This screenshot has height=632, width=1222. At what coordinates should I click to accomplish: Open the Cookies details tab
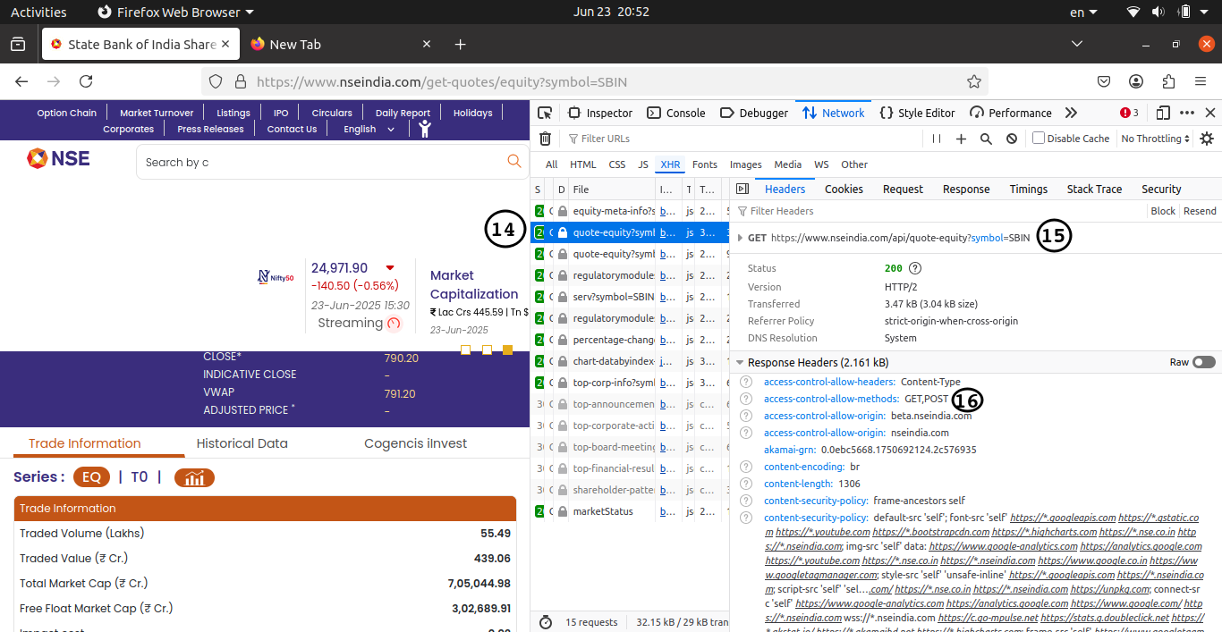(x=844, y=189)
